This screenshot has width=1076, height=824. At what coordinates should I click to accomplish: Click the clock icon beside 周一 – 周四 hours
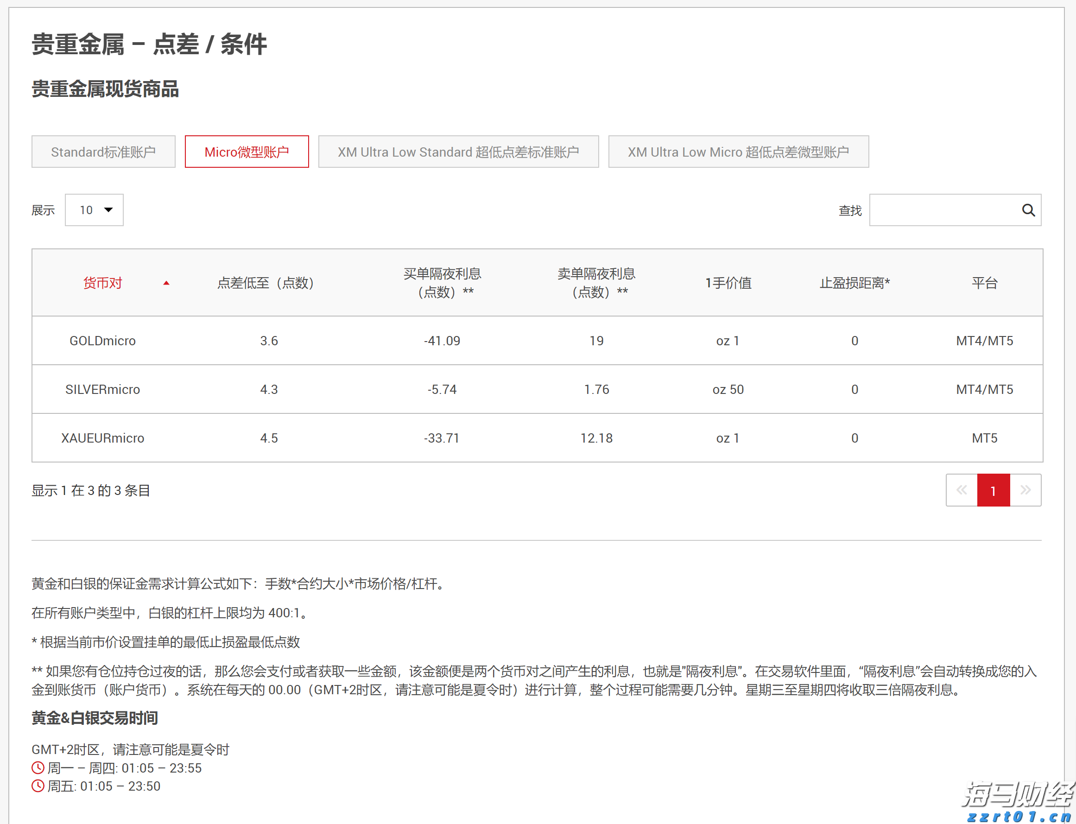tap(38, 767)
